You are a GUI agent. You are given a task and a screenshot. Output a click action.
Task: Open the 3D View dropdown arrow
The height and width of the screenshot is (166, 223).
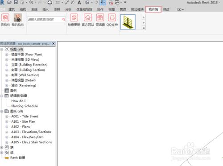pos(92,2)
